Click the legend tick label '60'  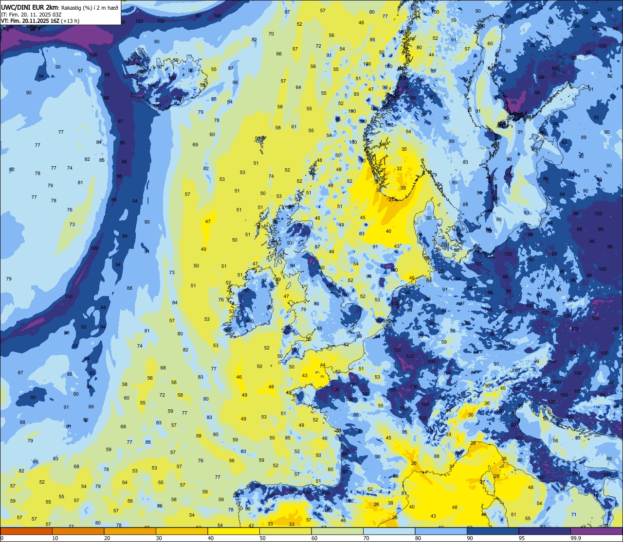click(314, 538)
